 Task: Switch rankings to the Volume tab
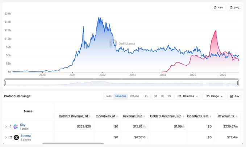(134, 96)
